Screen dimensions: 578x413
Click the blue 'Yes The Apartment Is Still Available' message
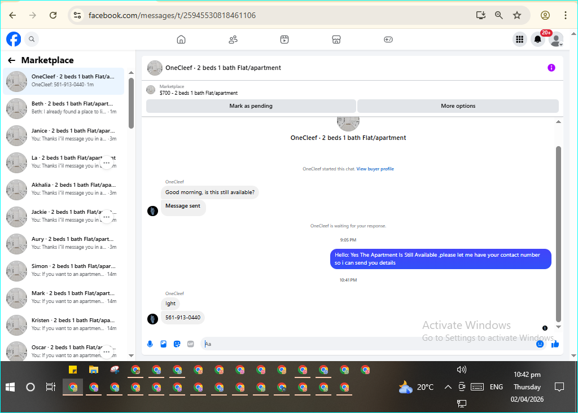440,259
